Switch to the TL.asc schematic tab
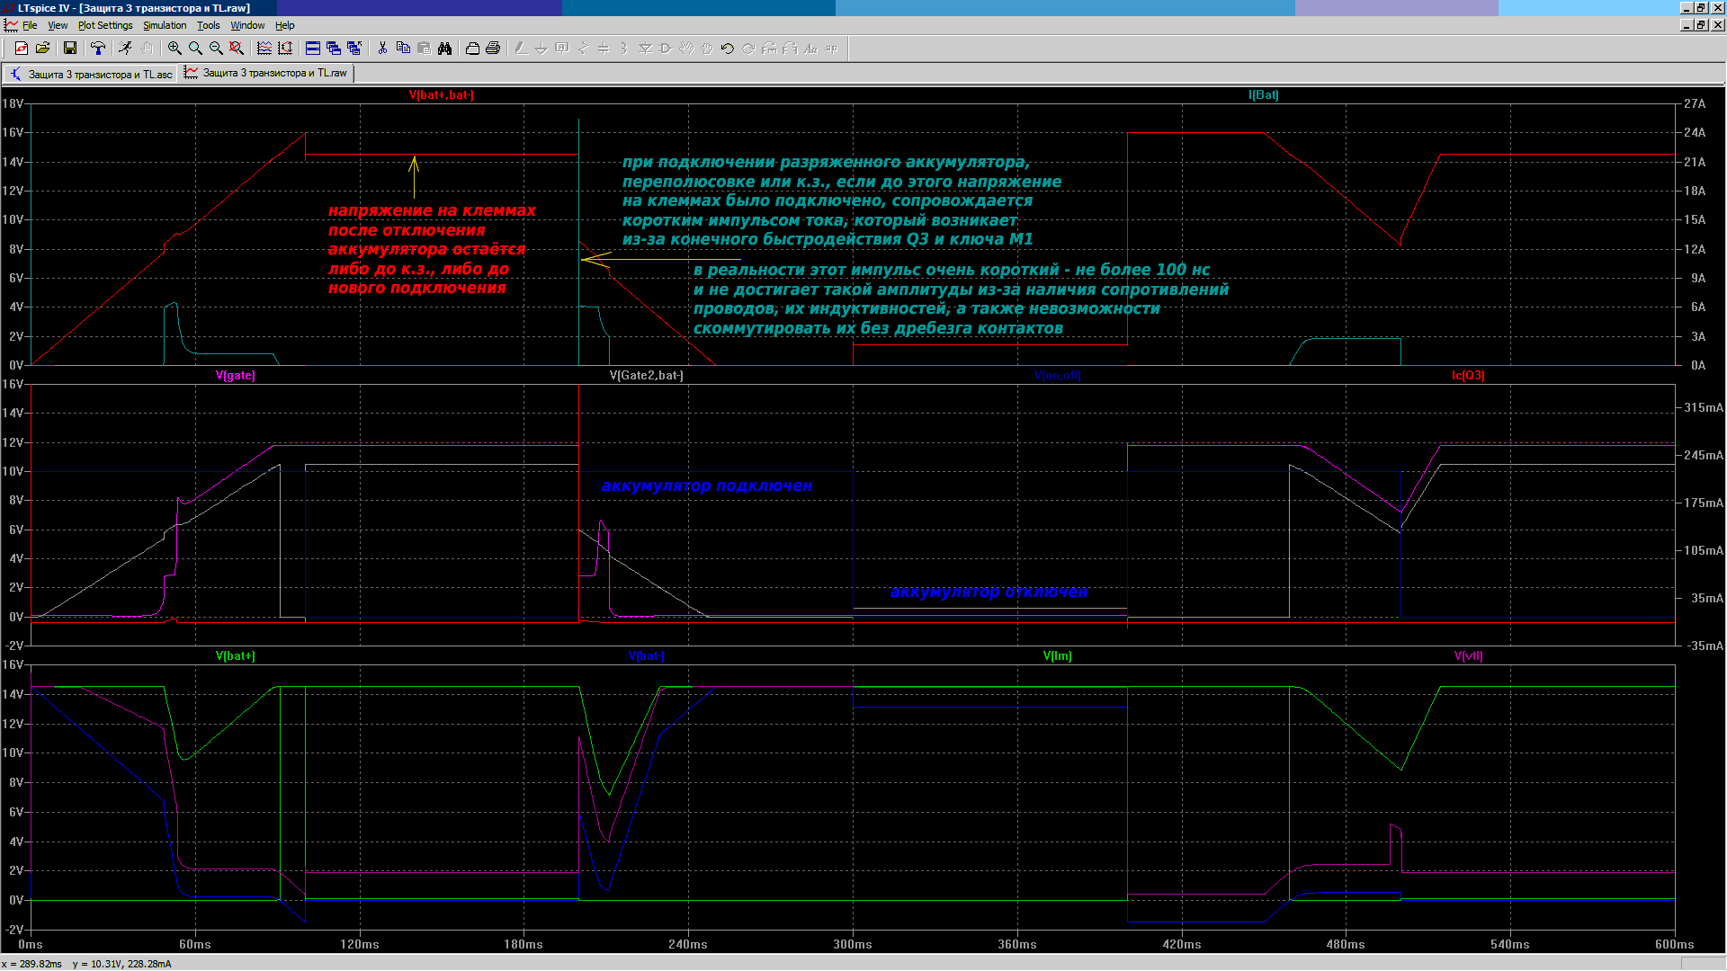The width and height of the screenshot is (1727, 971). coord(92,74)
